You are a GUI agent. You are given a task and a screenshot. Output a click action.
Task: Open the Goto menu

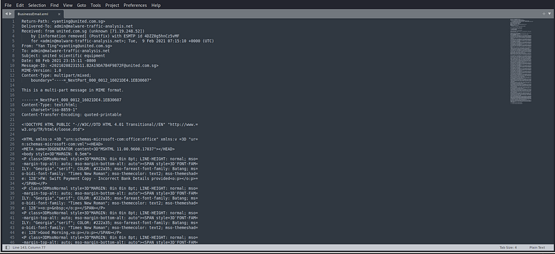pyautogui.click(x=81, y=6)
